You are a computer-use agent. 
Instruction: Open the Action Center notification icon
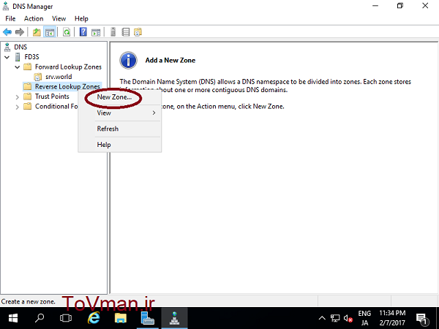pyautogui.click(x=421, y=318)
